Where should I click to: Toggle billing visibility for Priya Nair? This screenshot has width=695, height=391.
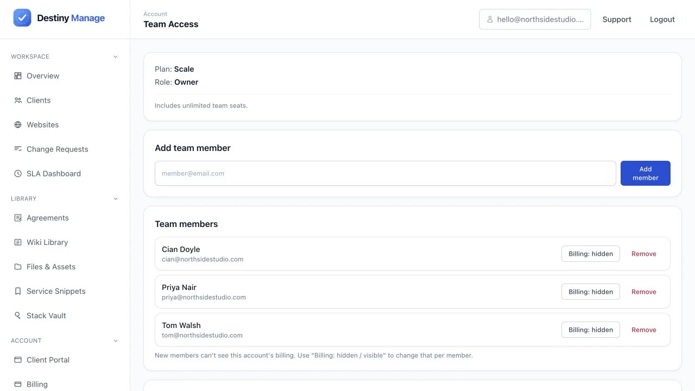coord(591,292)
